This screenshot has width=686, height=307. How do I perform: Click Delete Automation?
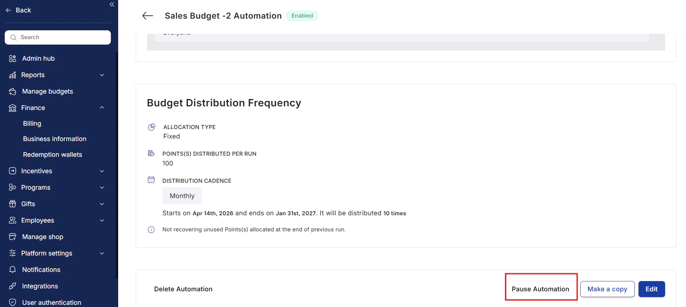183,289
